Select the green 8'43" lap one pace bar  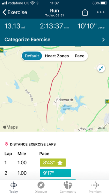point(53,162)
